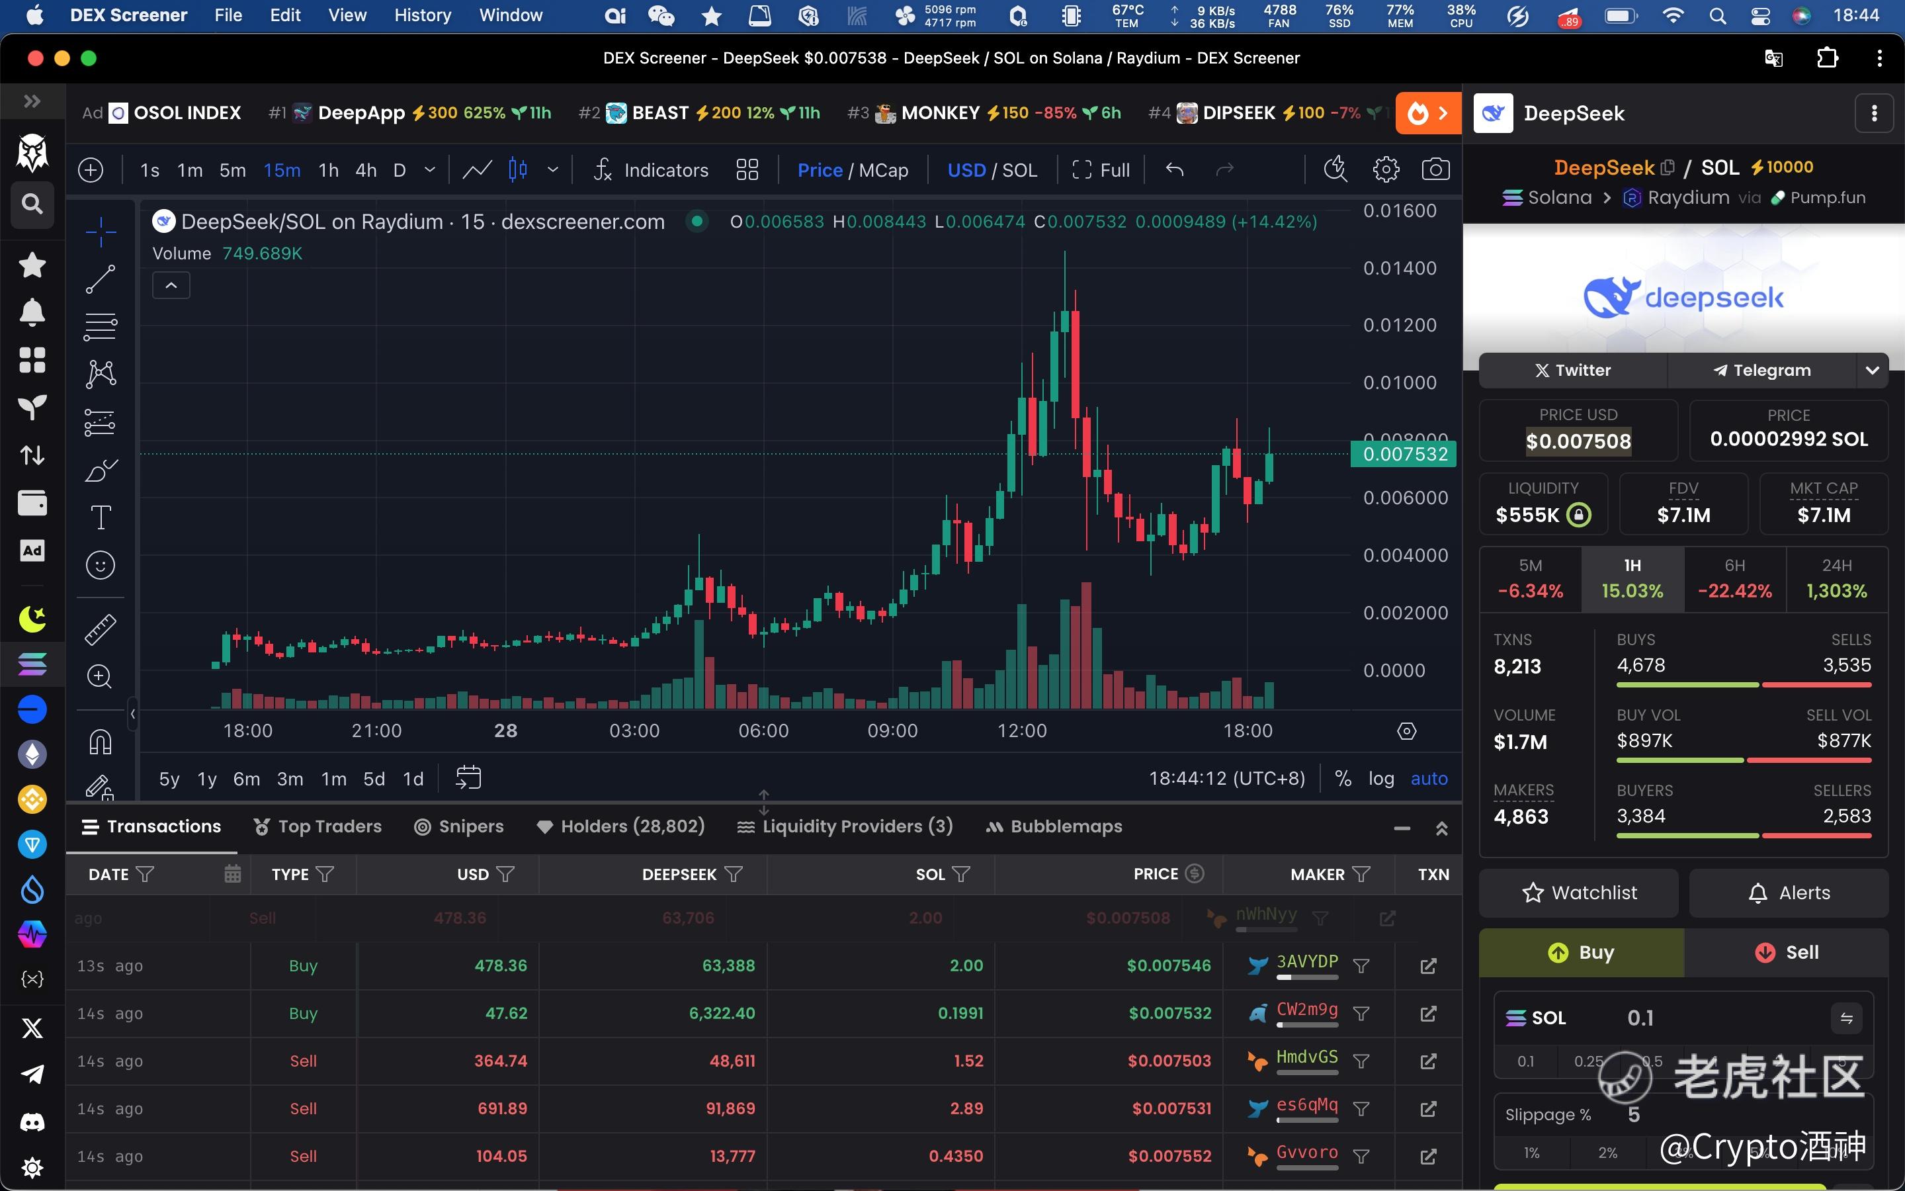This screenshot has width=1905, height=1191.
Task: Open external link for CW2m9g transaction
Action: coord(1428,1014)
